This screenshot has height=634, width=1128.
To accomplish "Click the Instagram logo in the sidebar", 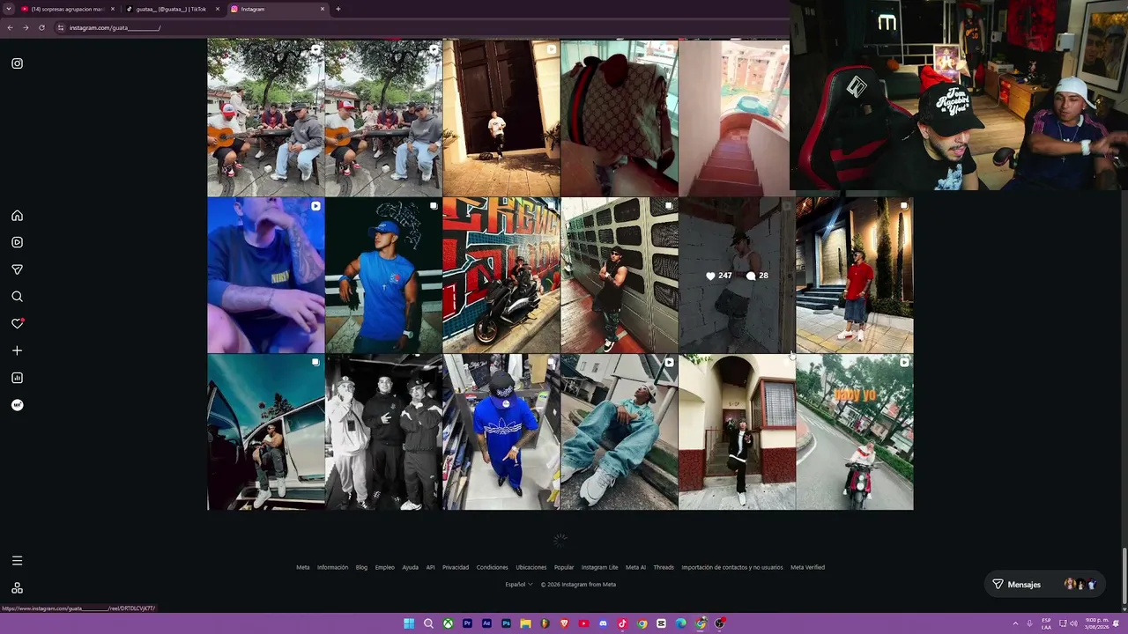I will (x=17, y=63).
